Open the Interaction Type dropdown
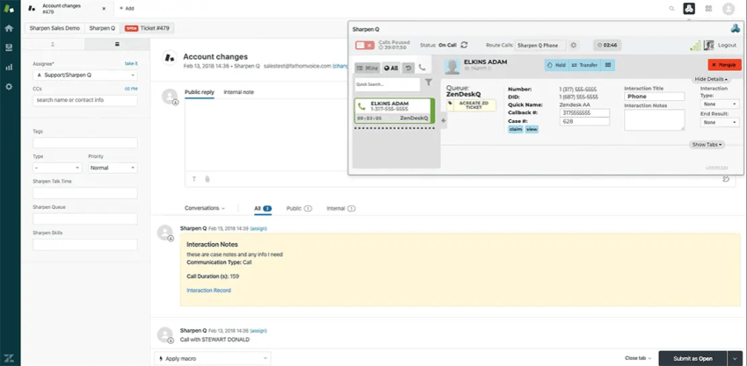 click(720, 104)
